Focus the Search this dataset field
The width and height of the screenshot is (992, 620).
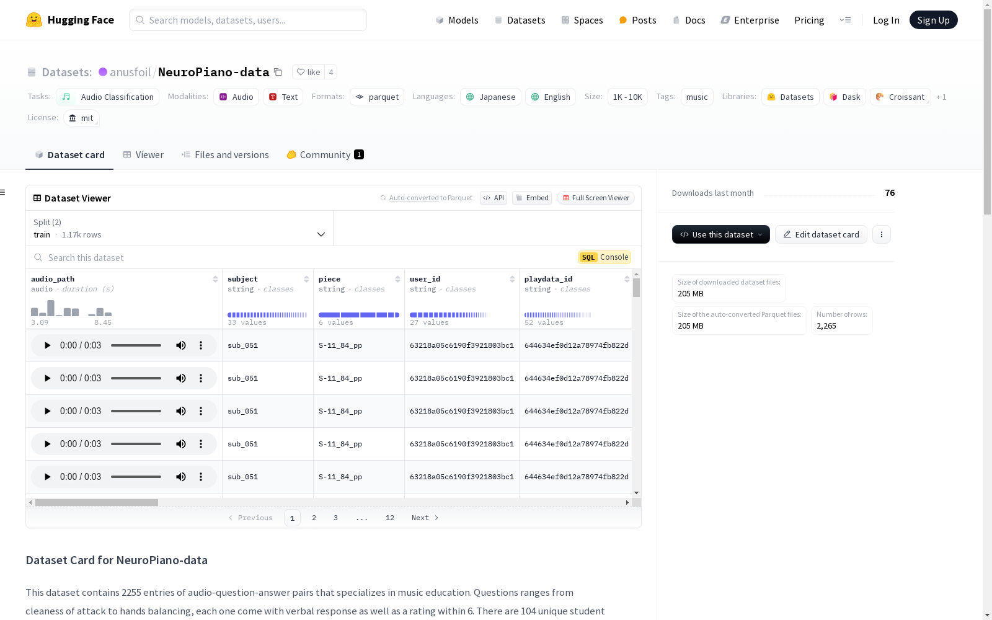[301, 257]
